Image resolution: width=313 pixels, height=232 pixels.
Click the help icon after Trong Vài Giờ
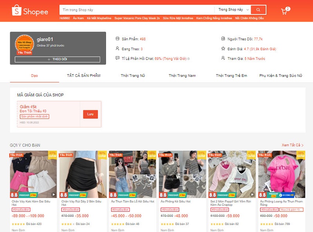click(x=188, y=59)
